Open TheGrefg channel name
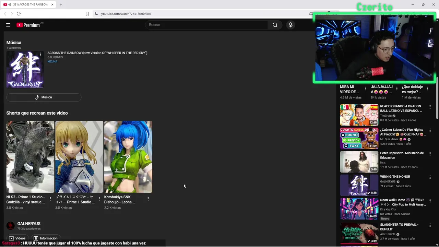439x247 pixels. coord(386,116)
